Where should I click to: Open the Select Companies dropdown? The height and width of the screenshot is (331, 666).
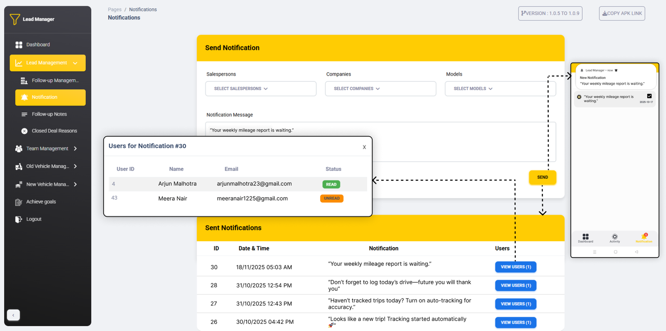(x=380, y=89)
